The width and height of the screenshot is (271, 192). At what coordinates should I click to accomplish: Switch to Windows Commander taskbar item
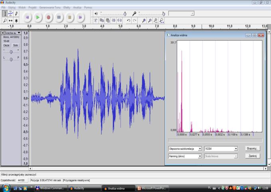click(x=51, y=188)
